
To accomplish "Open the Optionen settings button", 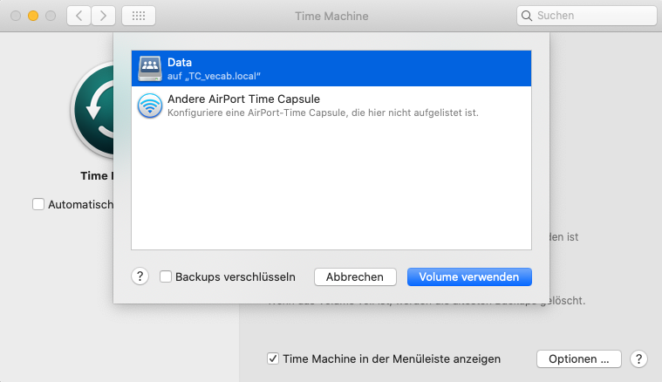I will pyautogui.click(x=579, y=358).
